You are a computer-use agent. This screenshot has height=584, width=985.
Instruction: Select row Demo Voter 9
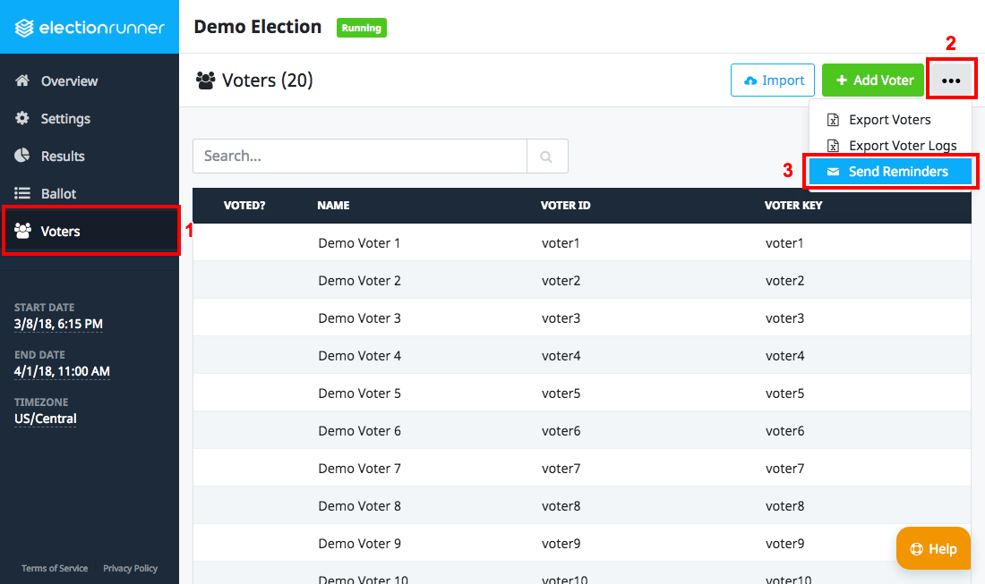pos(582,544)
